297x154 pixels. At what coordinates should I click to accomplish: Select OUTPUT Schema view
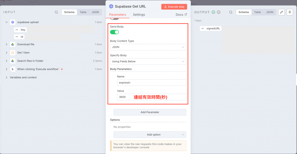tap(244, 12)
